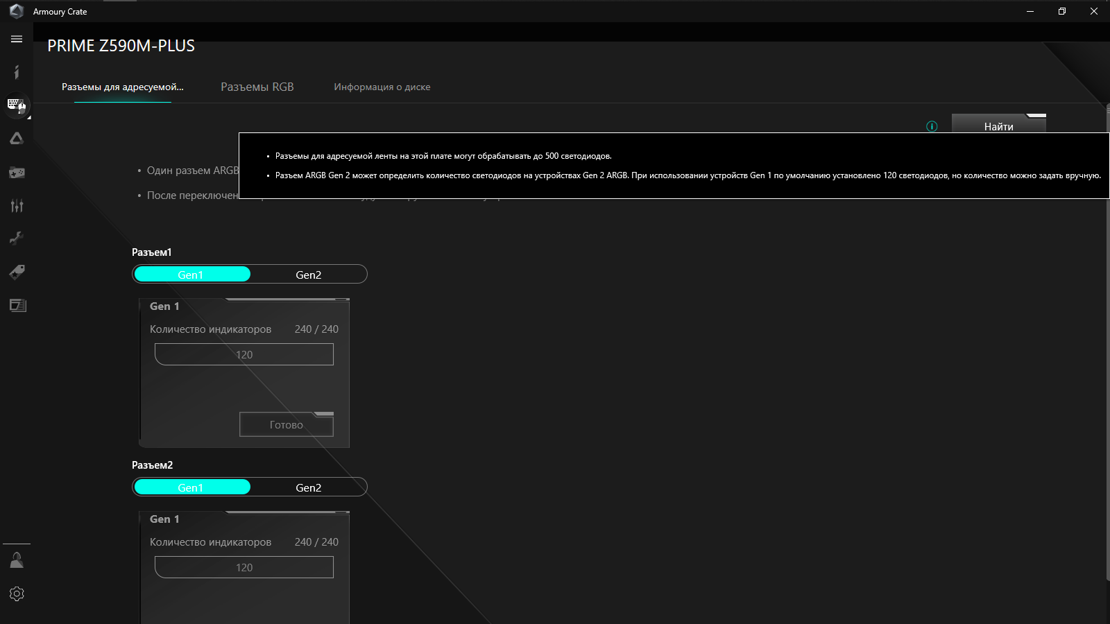Click the Найти button
Viewport: 1110px width, 624px height.
[999, 123]
